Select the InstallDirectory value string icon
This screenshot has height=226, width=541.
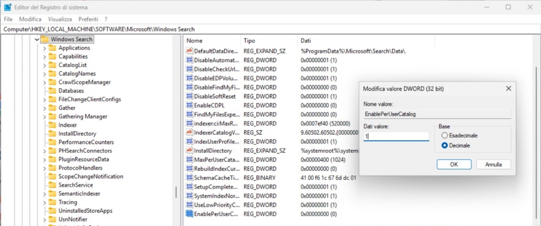[x=189, y=151]
